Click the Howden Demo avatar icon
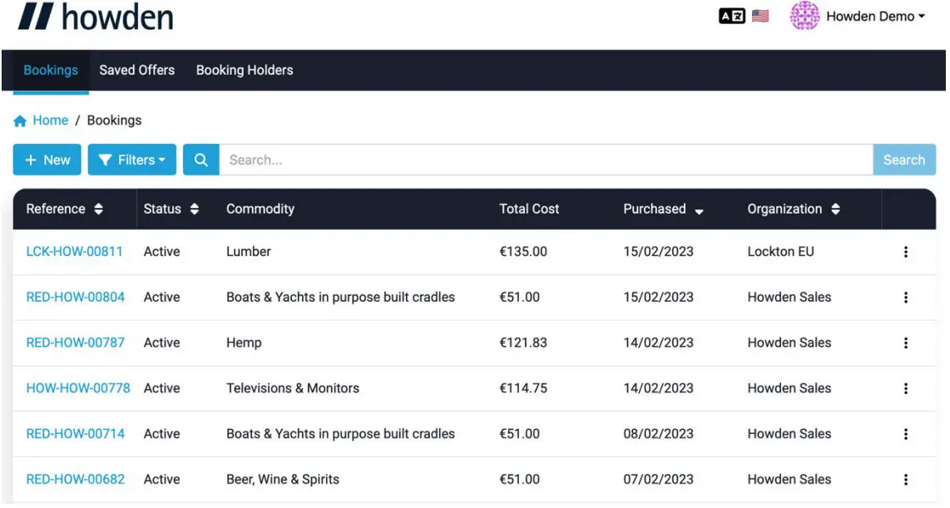 coord(804,16)
